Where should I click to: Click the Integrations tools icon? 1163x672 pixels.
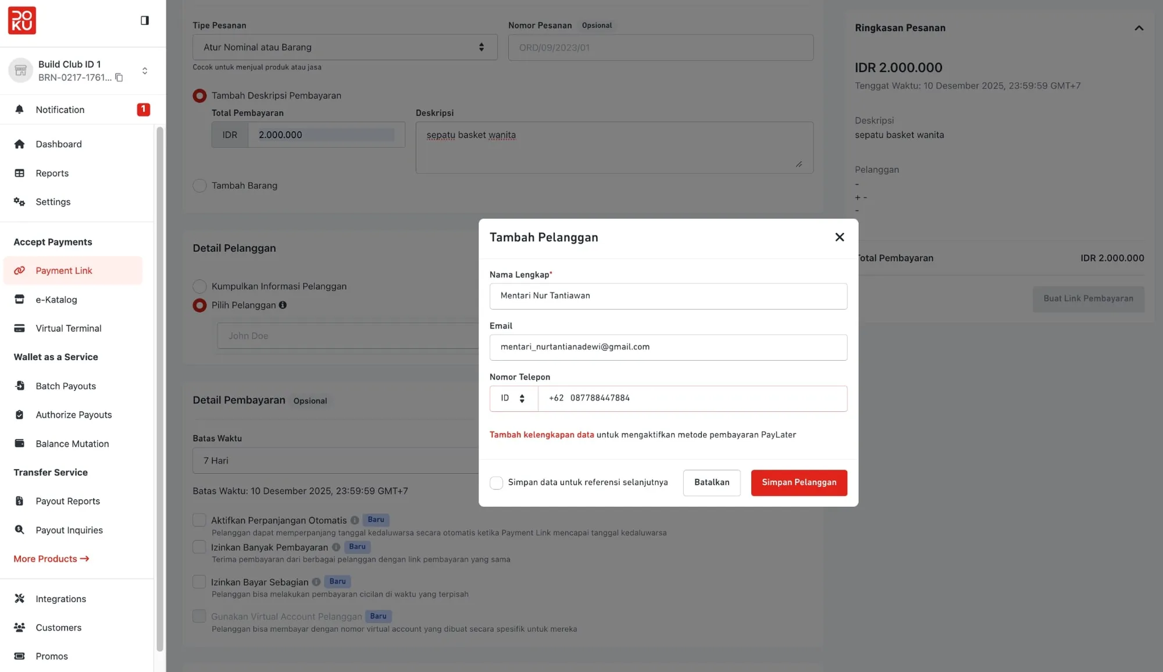pos(19,599)
